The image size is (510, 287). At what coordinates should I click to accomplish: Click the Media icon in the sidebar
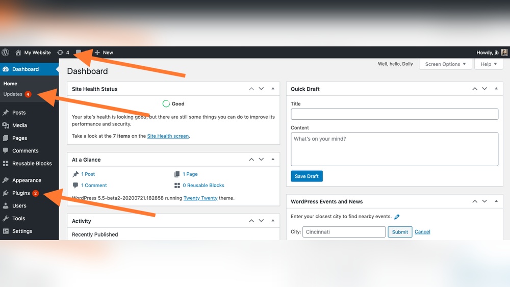pos(6,125)
